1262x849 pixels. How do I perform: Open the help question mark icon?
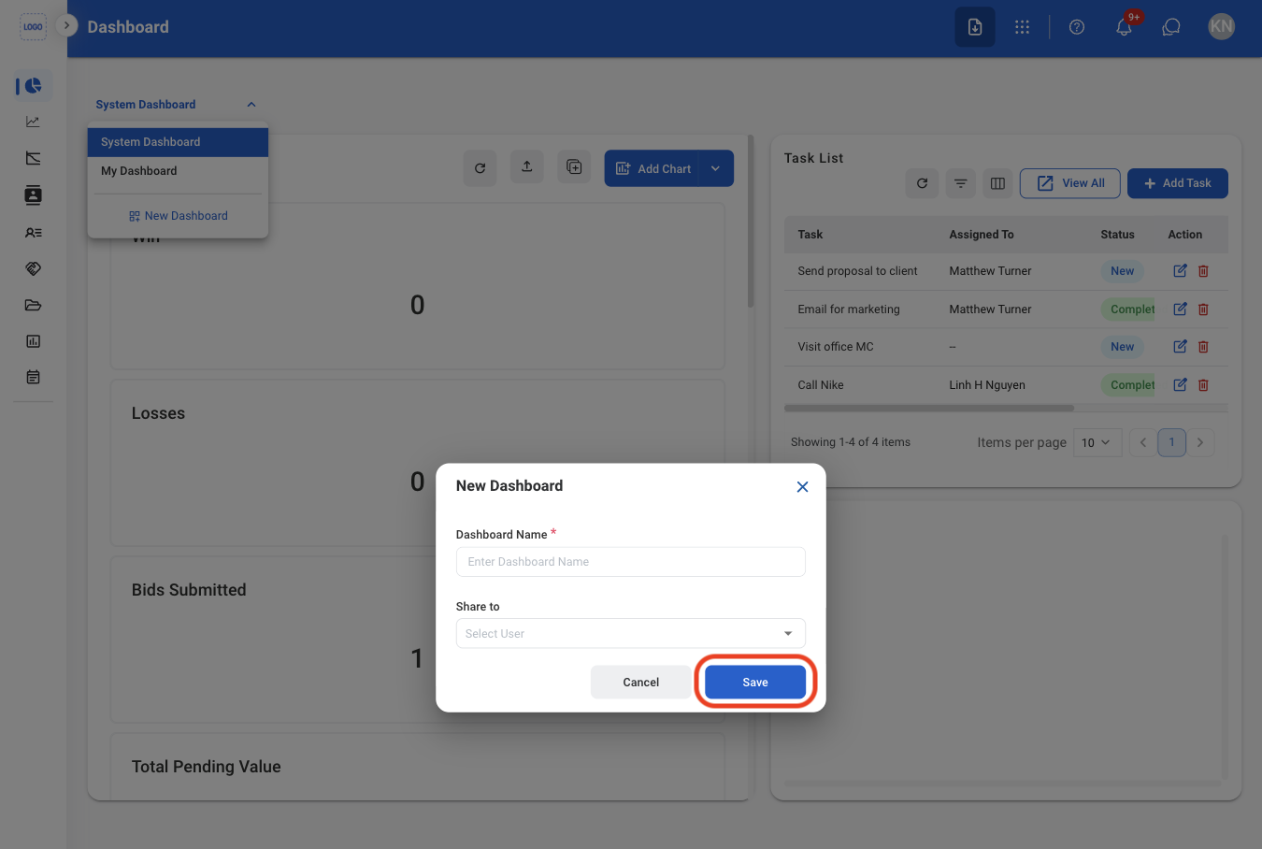(x=1077, y=27)
